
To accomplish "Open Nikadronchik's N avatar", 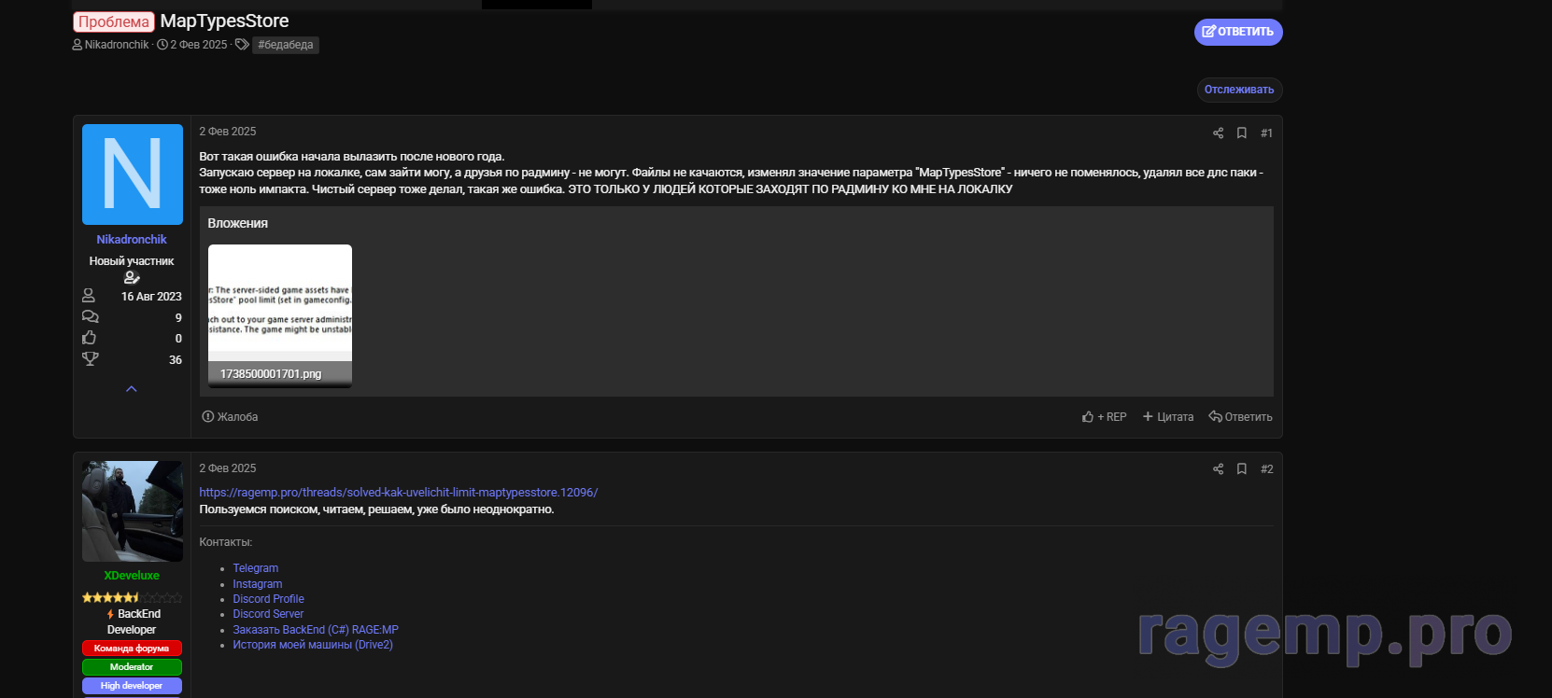I will [x=133, y=174].
